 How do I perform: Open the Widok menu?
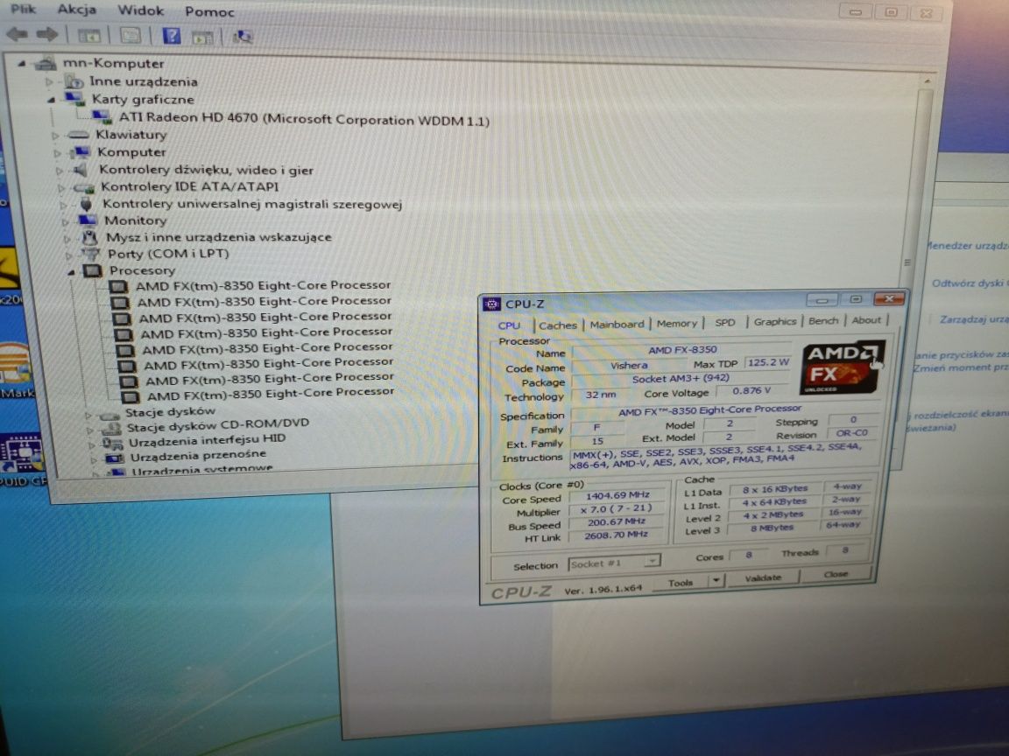140,10
